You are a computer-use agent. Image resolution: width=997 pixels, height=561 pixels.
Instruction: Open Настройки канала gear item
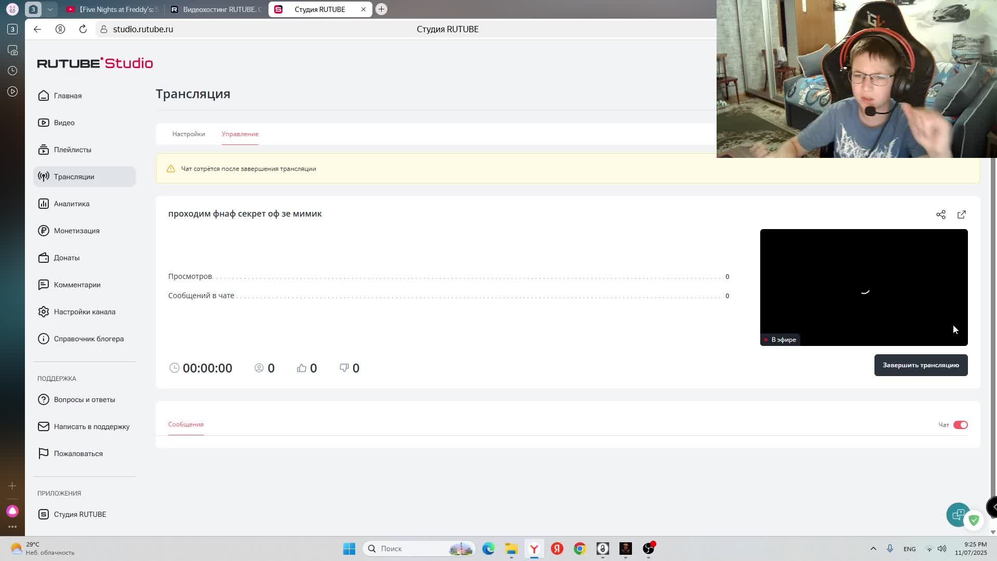click(x=84, y=312)
